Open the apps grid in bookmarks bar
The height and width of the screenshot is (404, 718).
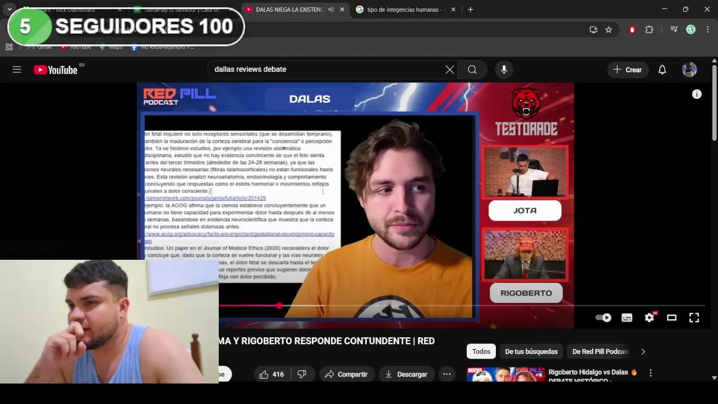point(9,47)
